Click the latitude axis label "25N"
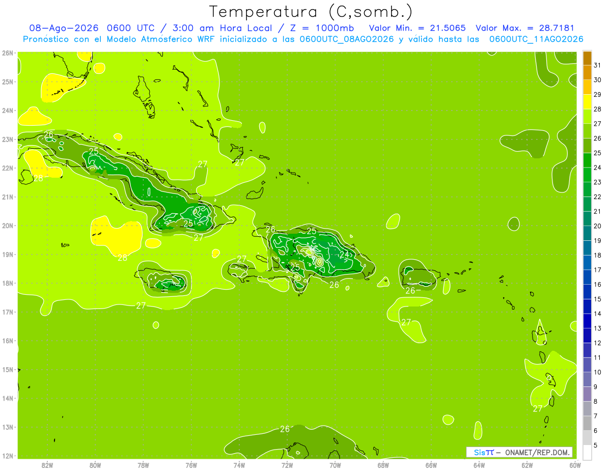 7,82
